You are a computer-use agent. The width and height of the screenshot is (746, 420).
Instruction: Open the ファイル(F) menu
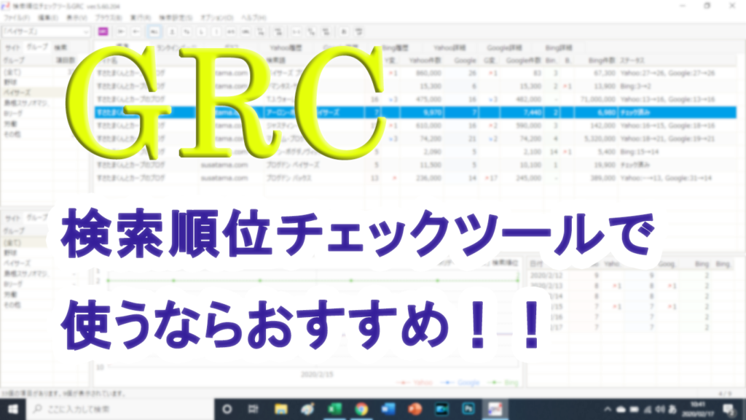(17, 17)
